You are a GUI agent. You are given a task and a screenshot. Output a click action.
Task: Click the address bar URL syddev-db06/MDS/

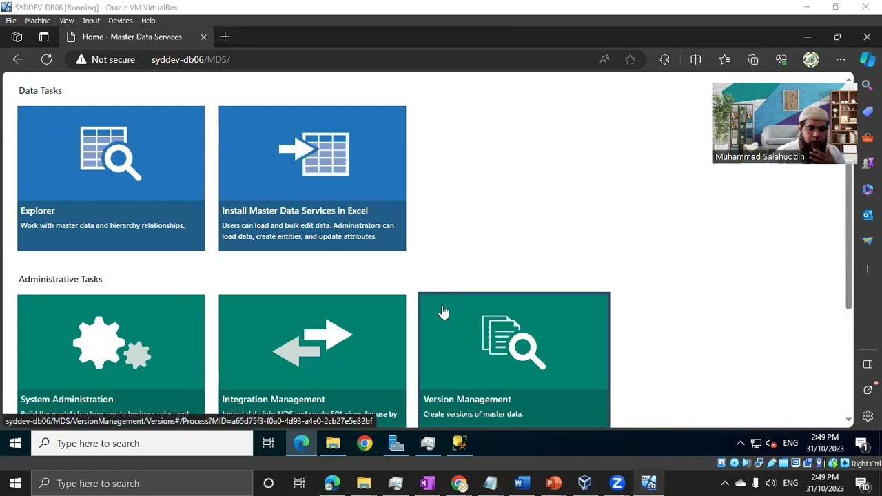(191, 59)
